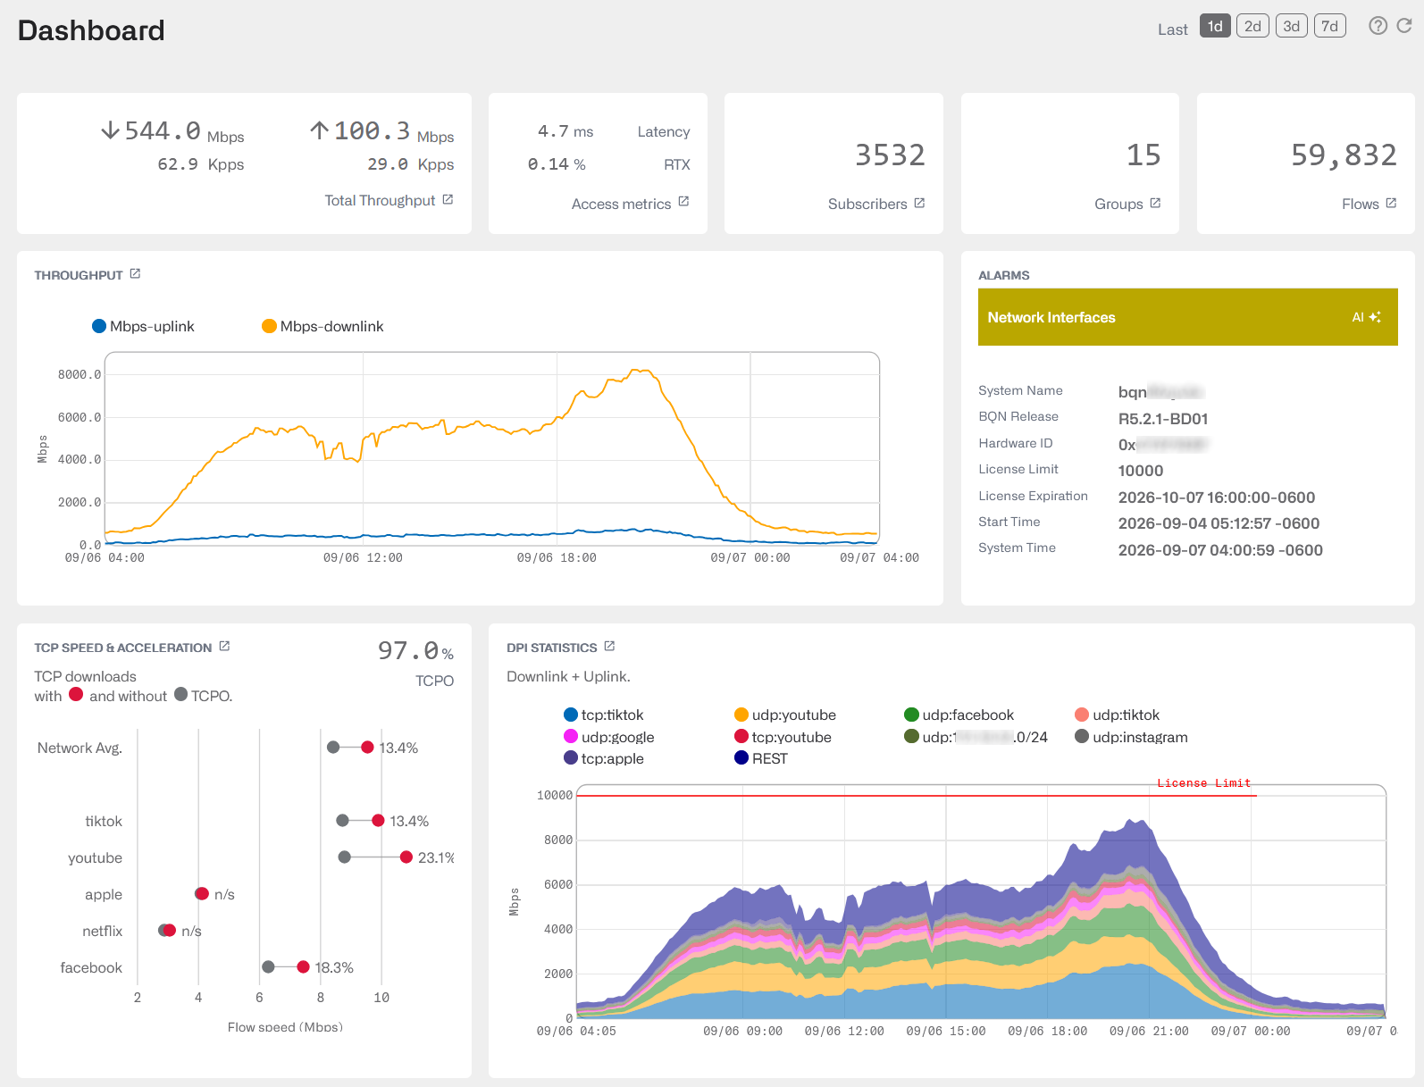Toggle Mbps-uplink series in legend
This screenshot has height=1087, width=1424.
pyautogui.click(x=144, y=326)
